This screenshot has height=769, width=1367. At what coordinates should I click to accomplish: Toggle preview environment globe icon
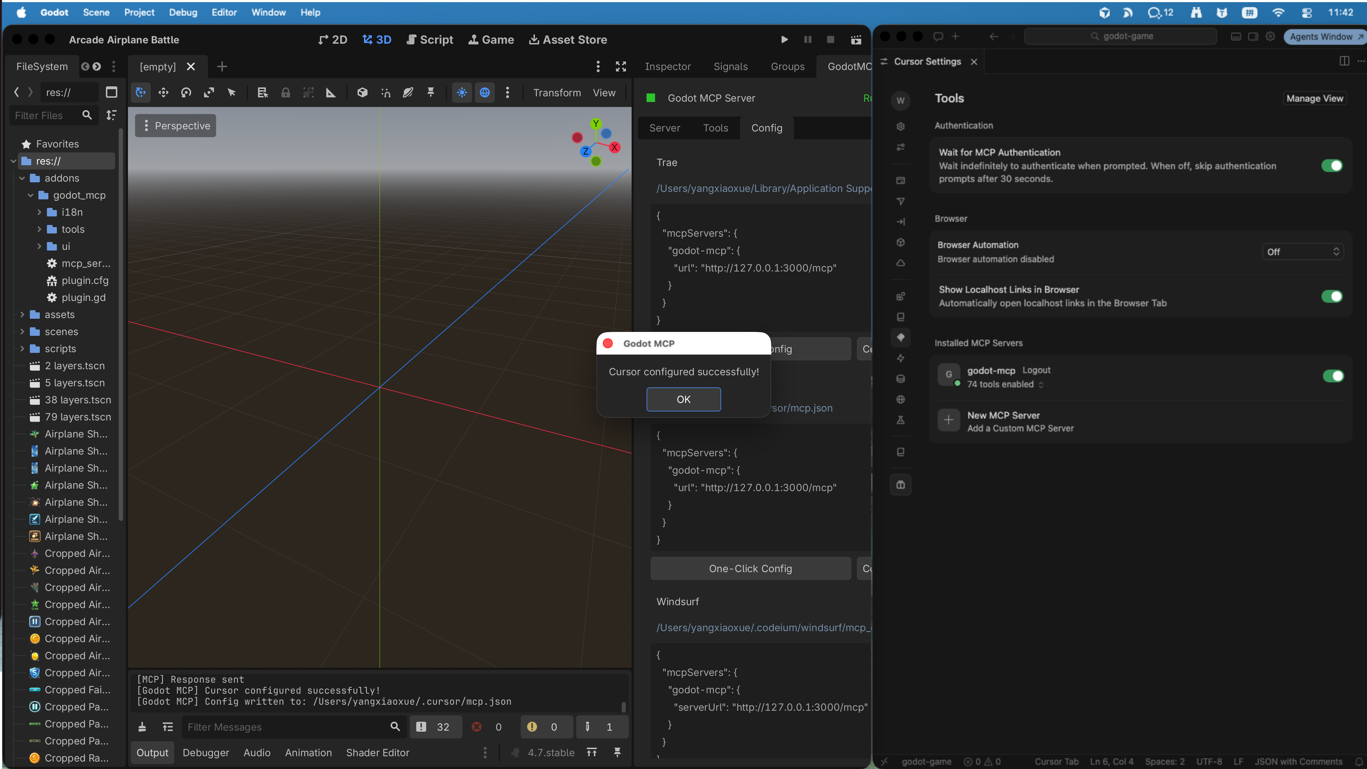click(485, 93)
